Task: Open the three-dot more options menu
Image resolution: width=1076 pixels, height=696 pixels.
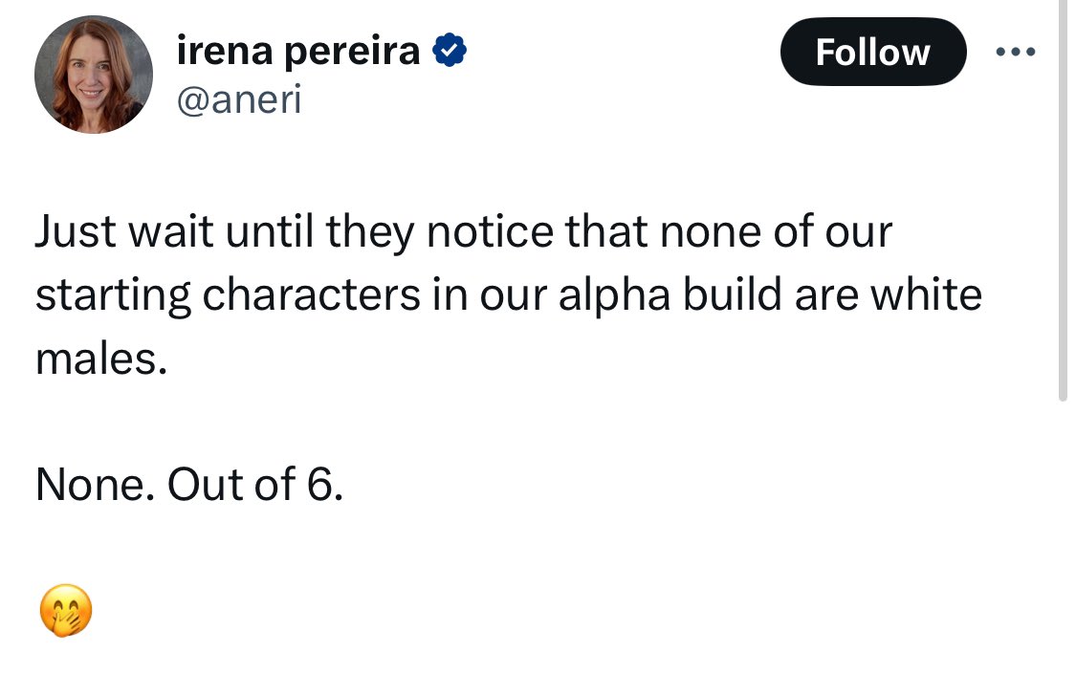Action: click(x=1015, y=52)
